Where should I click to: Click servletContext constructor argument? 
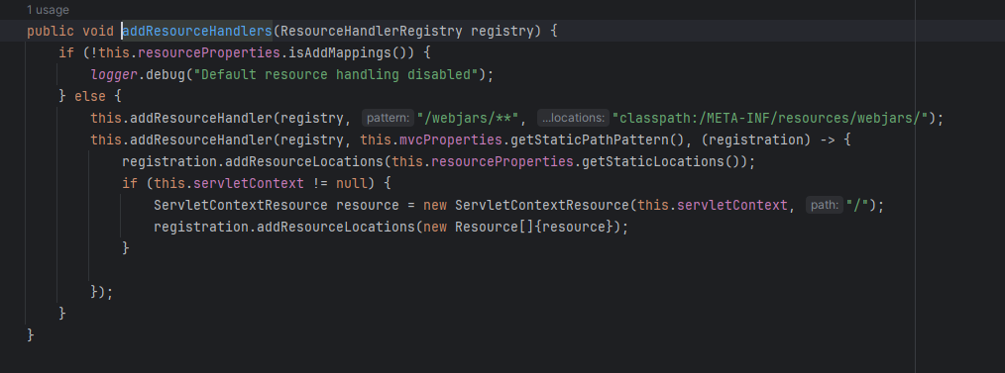731,205
